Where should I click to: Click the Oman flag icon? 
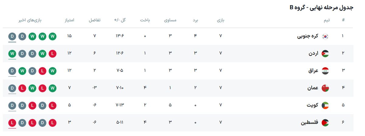(x=325, y=88)
